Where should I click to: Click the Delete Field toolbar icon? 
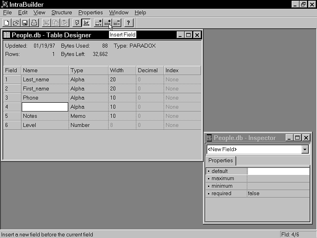point(117,23)
